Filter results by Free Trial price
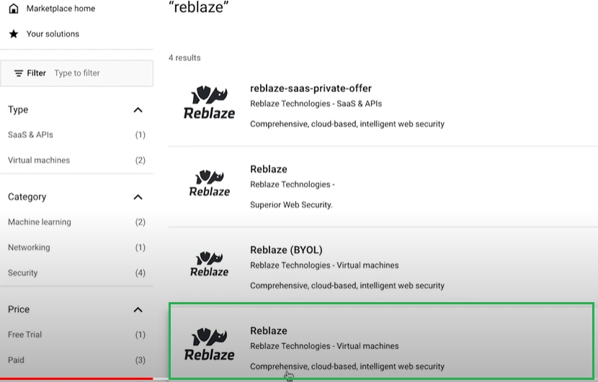The width and height of the screenshot is (598, 382). (25, 335)
